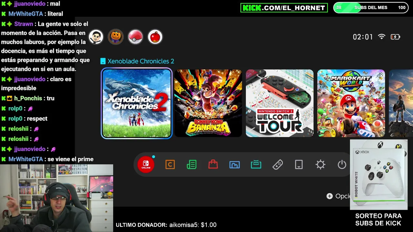Click the Xbox controller giveaway image
This screenshot has height=232, width=413.
click(x=378, y=175)
